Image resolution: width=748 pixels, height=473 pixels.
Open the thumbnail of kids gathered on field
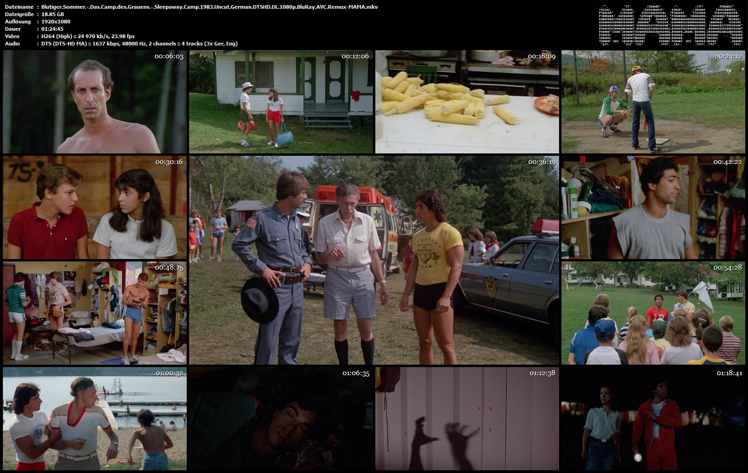(x=653, y=313)
